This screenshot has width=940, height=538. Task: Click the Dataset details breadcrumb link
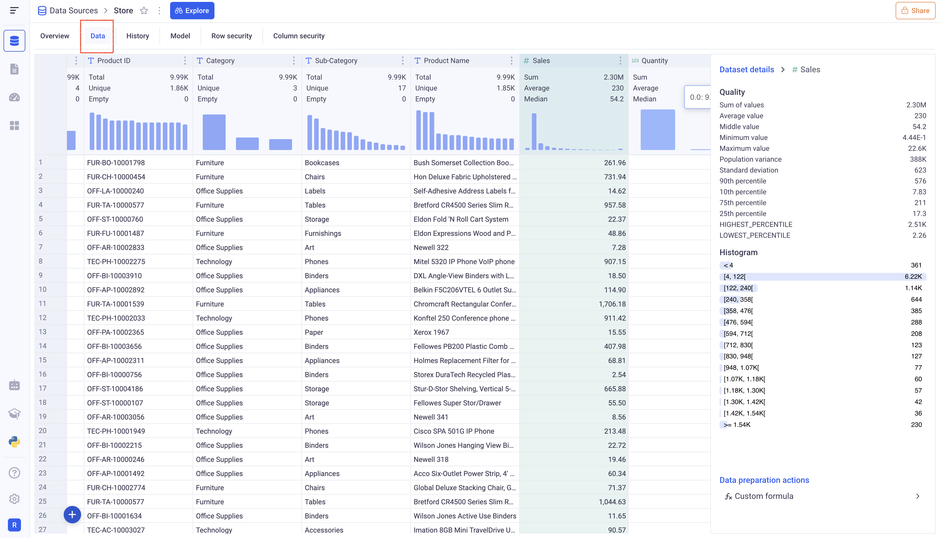tap(747, 70)
